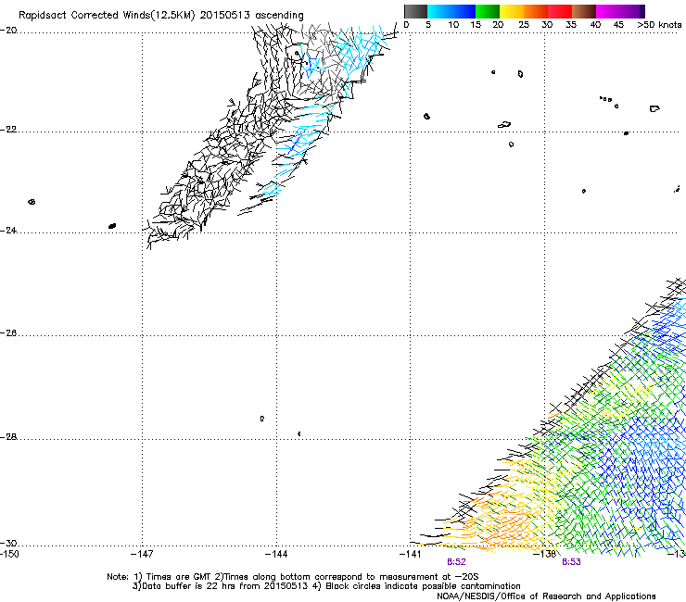
Task: Click the 'Data buffer is 22 hrs' note line
Action: [326, 586]
